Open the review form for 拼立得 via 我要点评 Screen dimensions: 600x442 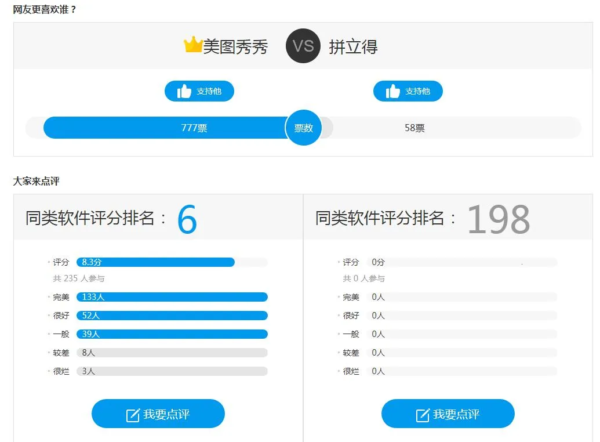click(448, 414)
